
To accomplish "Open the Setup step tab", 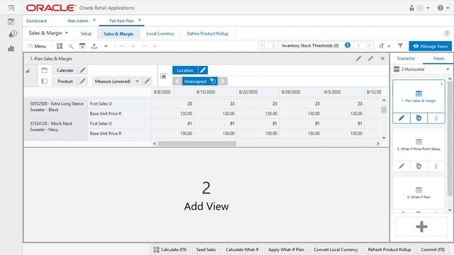I will [86, 33].
